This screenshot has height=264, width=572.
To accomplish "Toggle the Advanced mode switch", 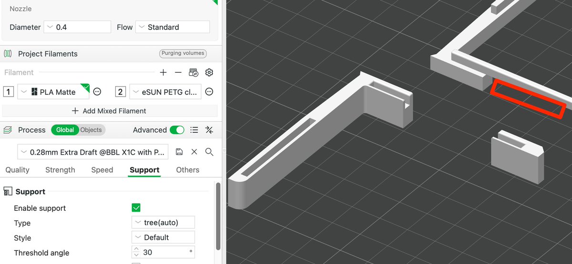I will (177, 130).
